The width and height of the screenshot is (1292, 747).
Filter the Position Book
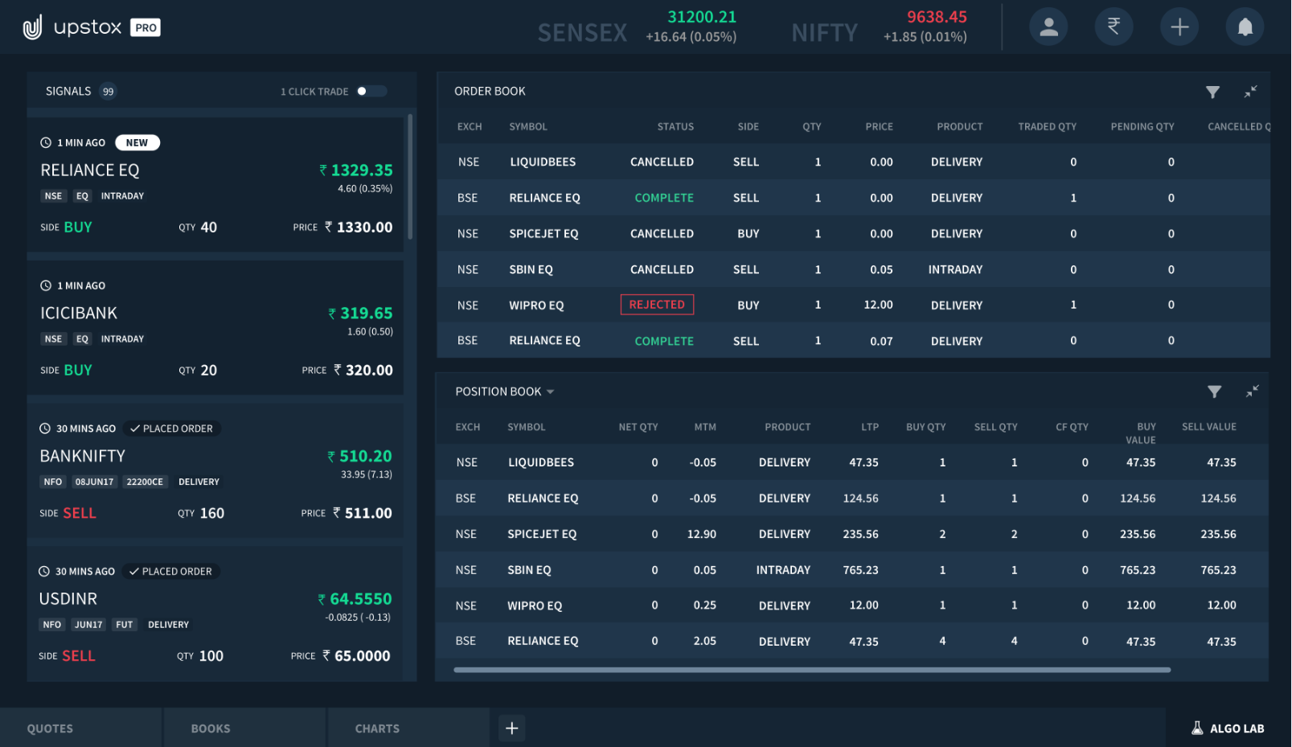click(1214, 392)
